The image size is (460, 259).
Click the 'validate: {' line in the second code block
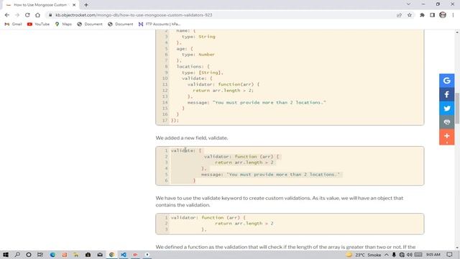pos(186,150)
